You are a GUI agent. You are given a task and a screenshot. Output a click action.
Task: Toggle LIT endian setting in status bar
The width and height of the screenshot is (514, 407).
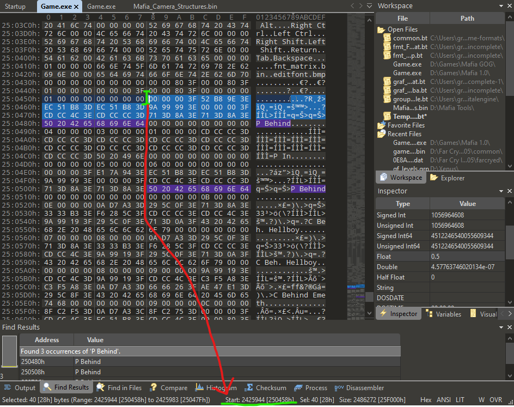(x=460, y=400)
